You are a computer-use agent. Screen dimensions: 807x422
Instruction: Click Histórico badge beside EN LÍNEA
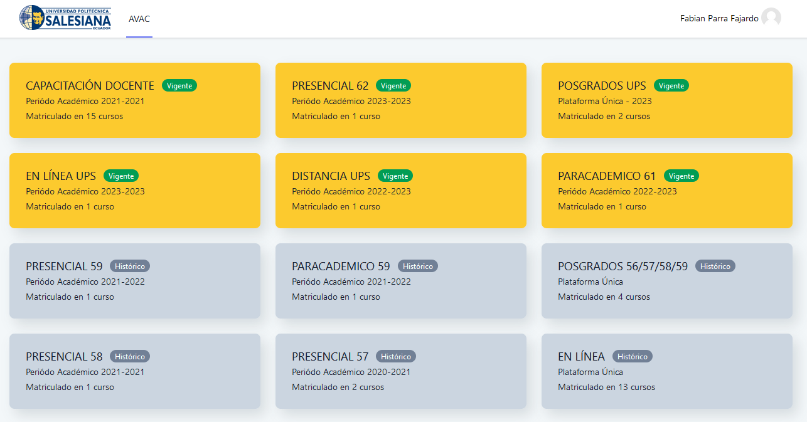pyautogui.click(x=633, y=357)
